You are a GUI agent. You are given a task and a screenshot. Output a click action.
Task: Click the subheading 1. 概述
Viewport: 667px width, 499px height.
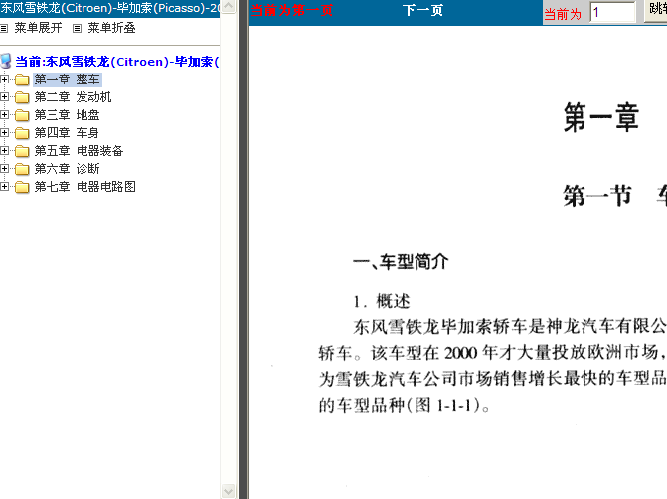tap(382, 301)
